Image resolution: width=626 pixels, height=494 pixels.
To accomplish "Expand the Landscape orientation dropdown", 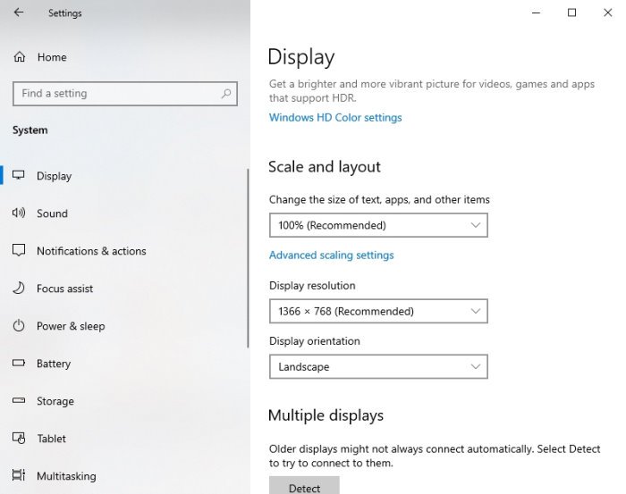I will click(378, 366).
